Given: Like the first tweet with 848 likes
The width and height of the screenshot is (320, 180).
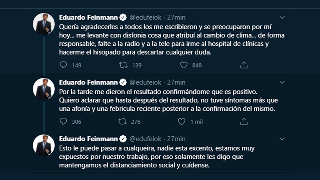Looking at the screenshot, I should (184, 65).
